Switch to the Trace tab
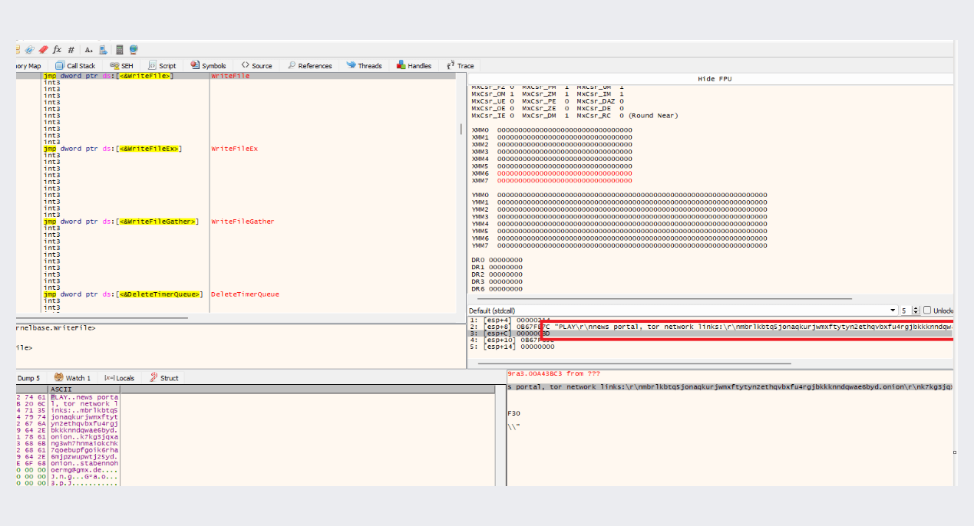The image size is (974, 526). click(461, 66)
